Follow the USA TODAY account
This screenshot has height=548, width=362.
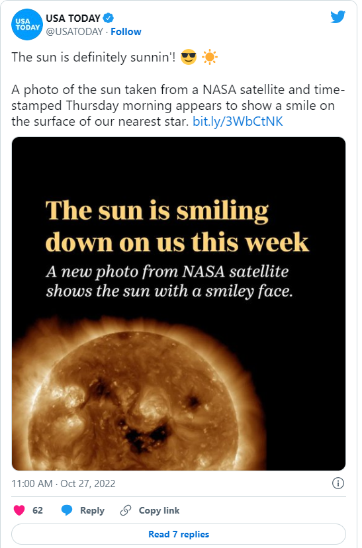pyautogui.click(x=126, y=32)
